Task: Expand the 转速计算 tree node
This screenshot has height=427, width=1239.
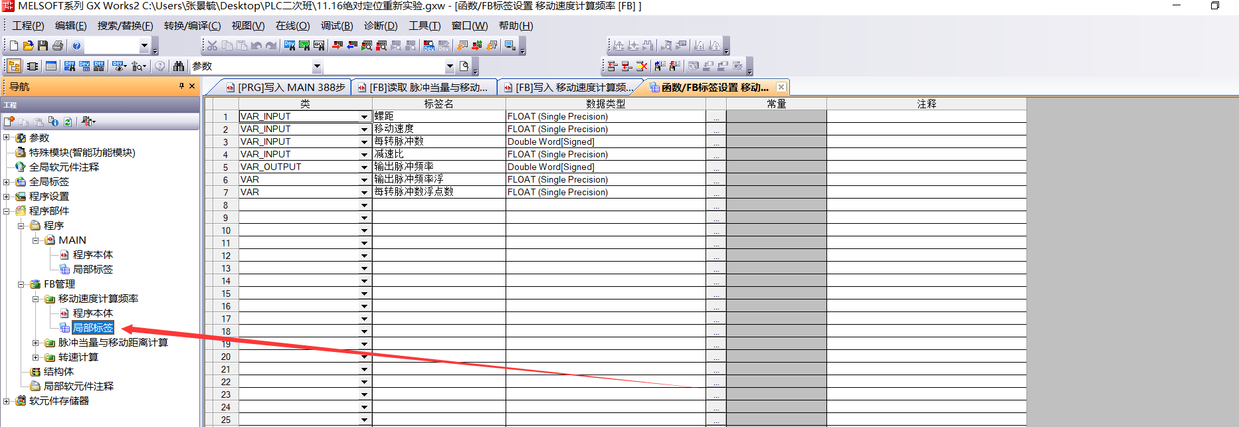Action: 36,357
